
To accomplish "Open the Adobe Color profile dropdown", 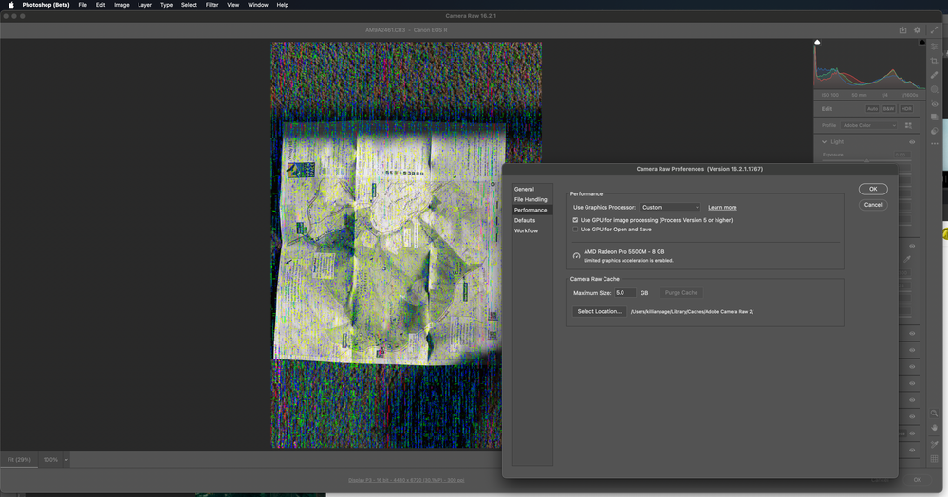I will 869,125.
